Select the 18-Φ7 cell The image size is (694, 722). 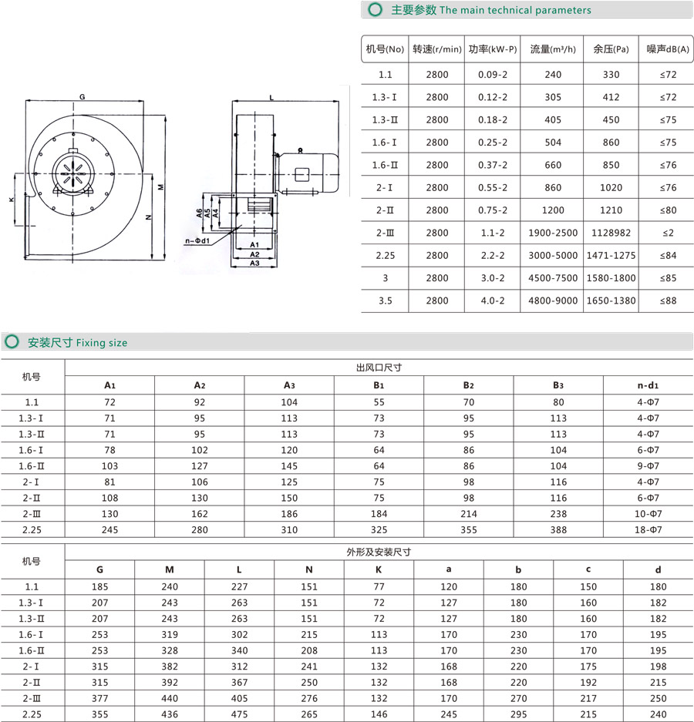pyautogui.click(x=648, y=529)
